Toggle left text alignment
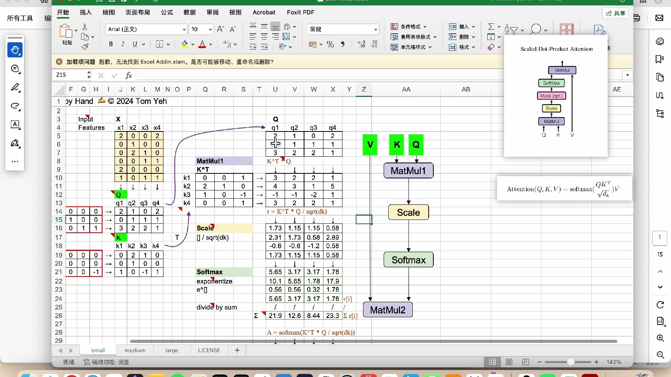The image size is (671, 377). pos(253,37)
